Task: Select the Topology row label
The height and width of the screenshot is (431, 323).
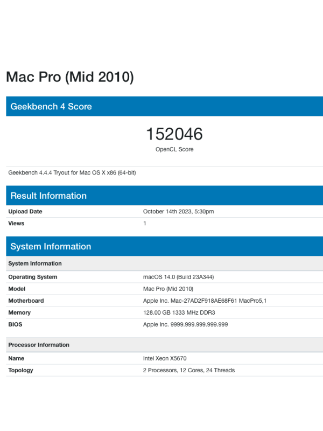Action: 20,370
